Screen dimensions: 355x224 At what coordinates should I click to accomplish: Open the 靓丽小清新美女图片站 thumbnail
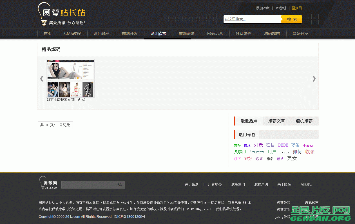click(70, 78)
